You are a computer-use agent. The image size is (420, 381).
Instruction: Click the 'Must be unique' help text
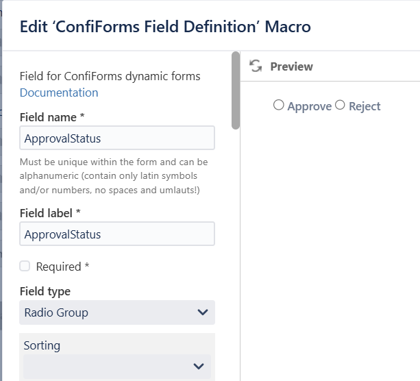pyautogui.click(x=114, y=175)
